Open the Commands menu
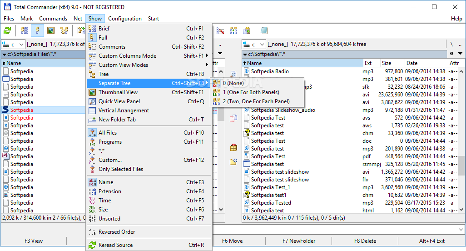 tap(53, 19)
